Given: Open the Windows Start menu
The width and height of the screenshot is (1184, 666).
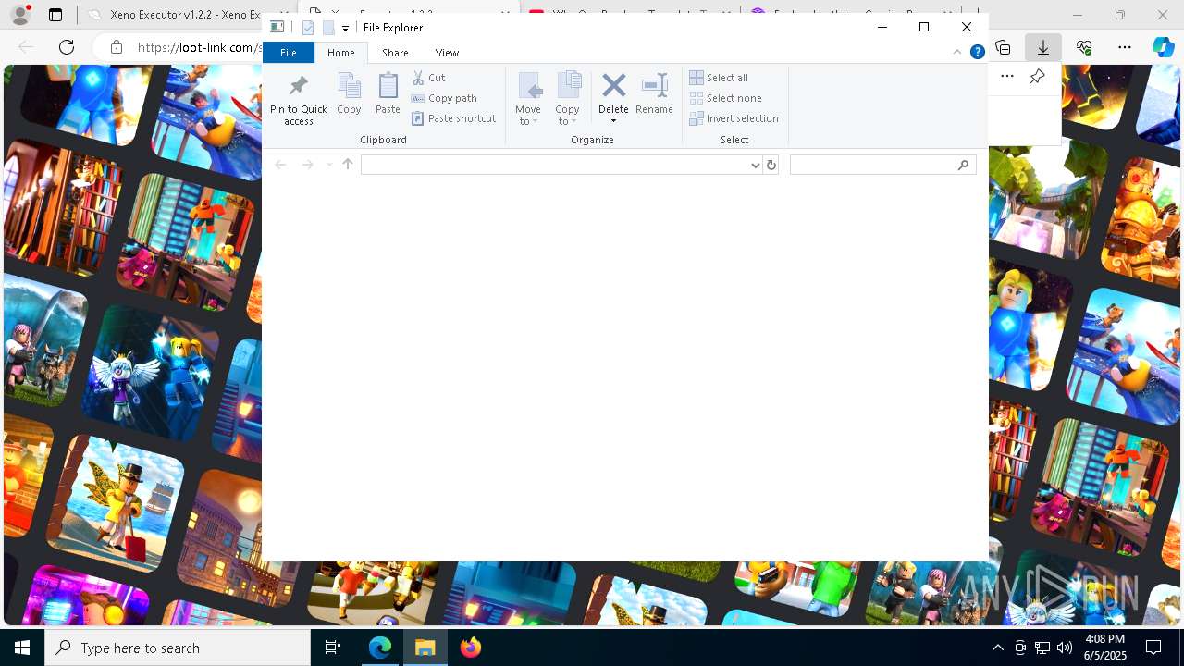Looking at the screenshot, I should tap(22, 647).
